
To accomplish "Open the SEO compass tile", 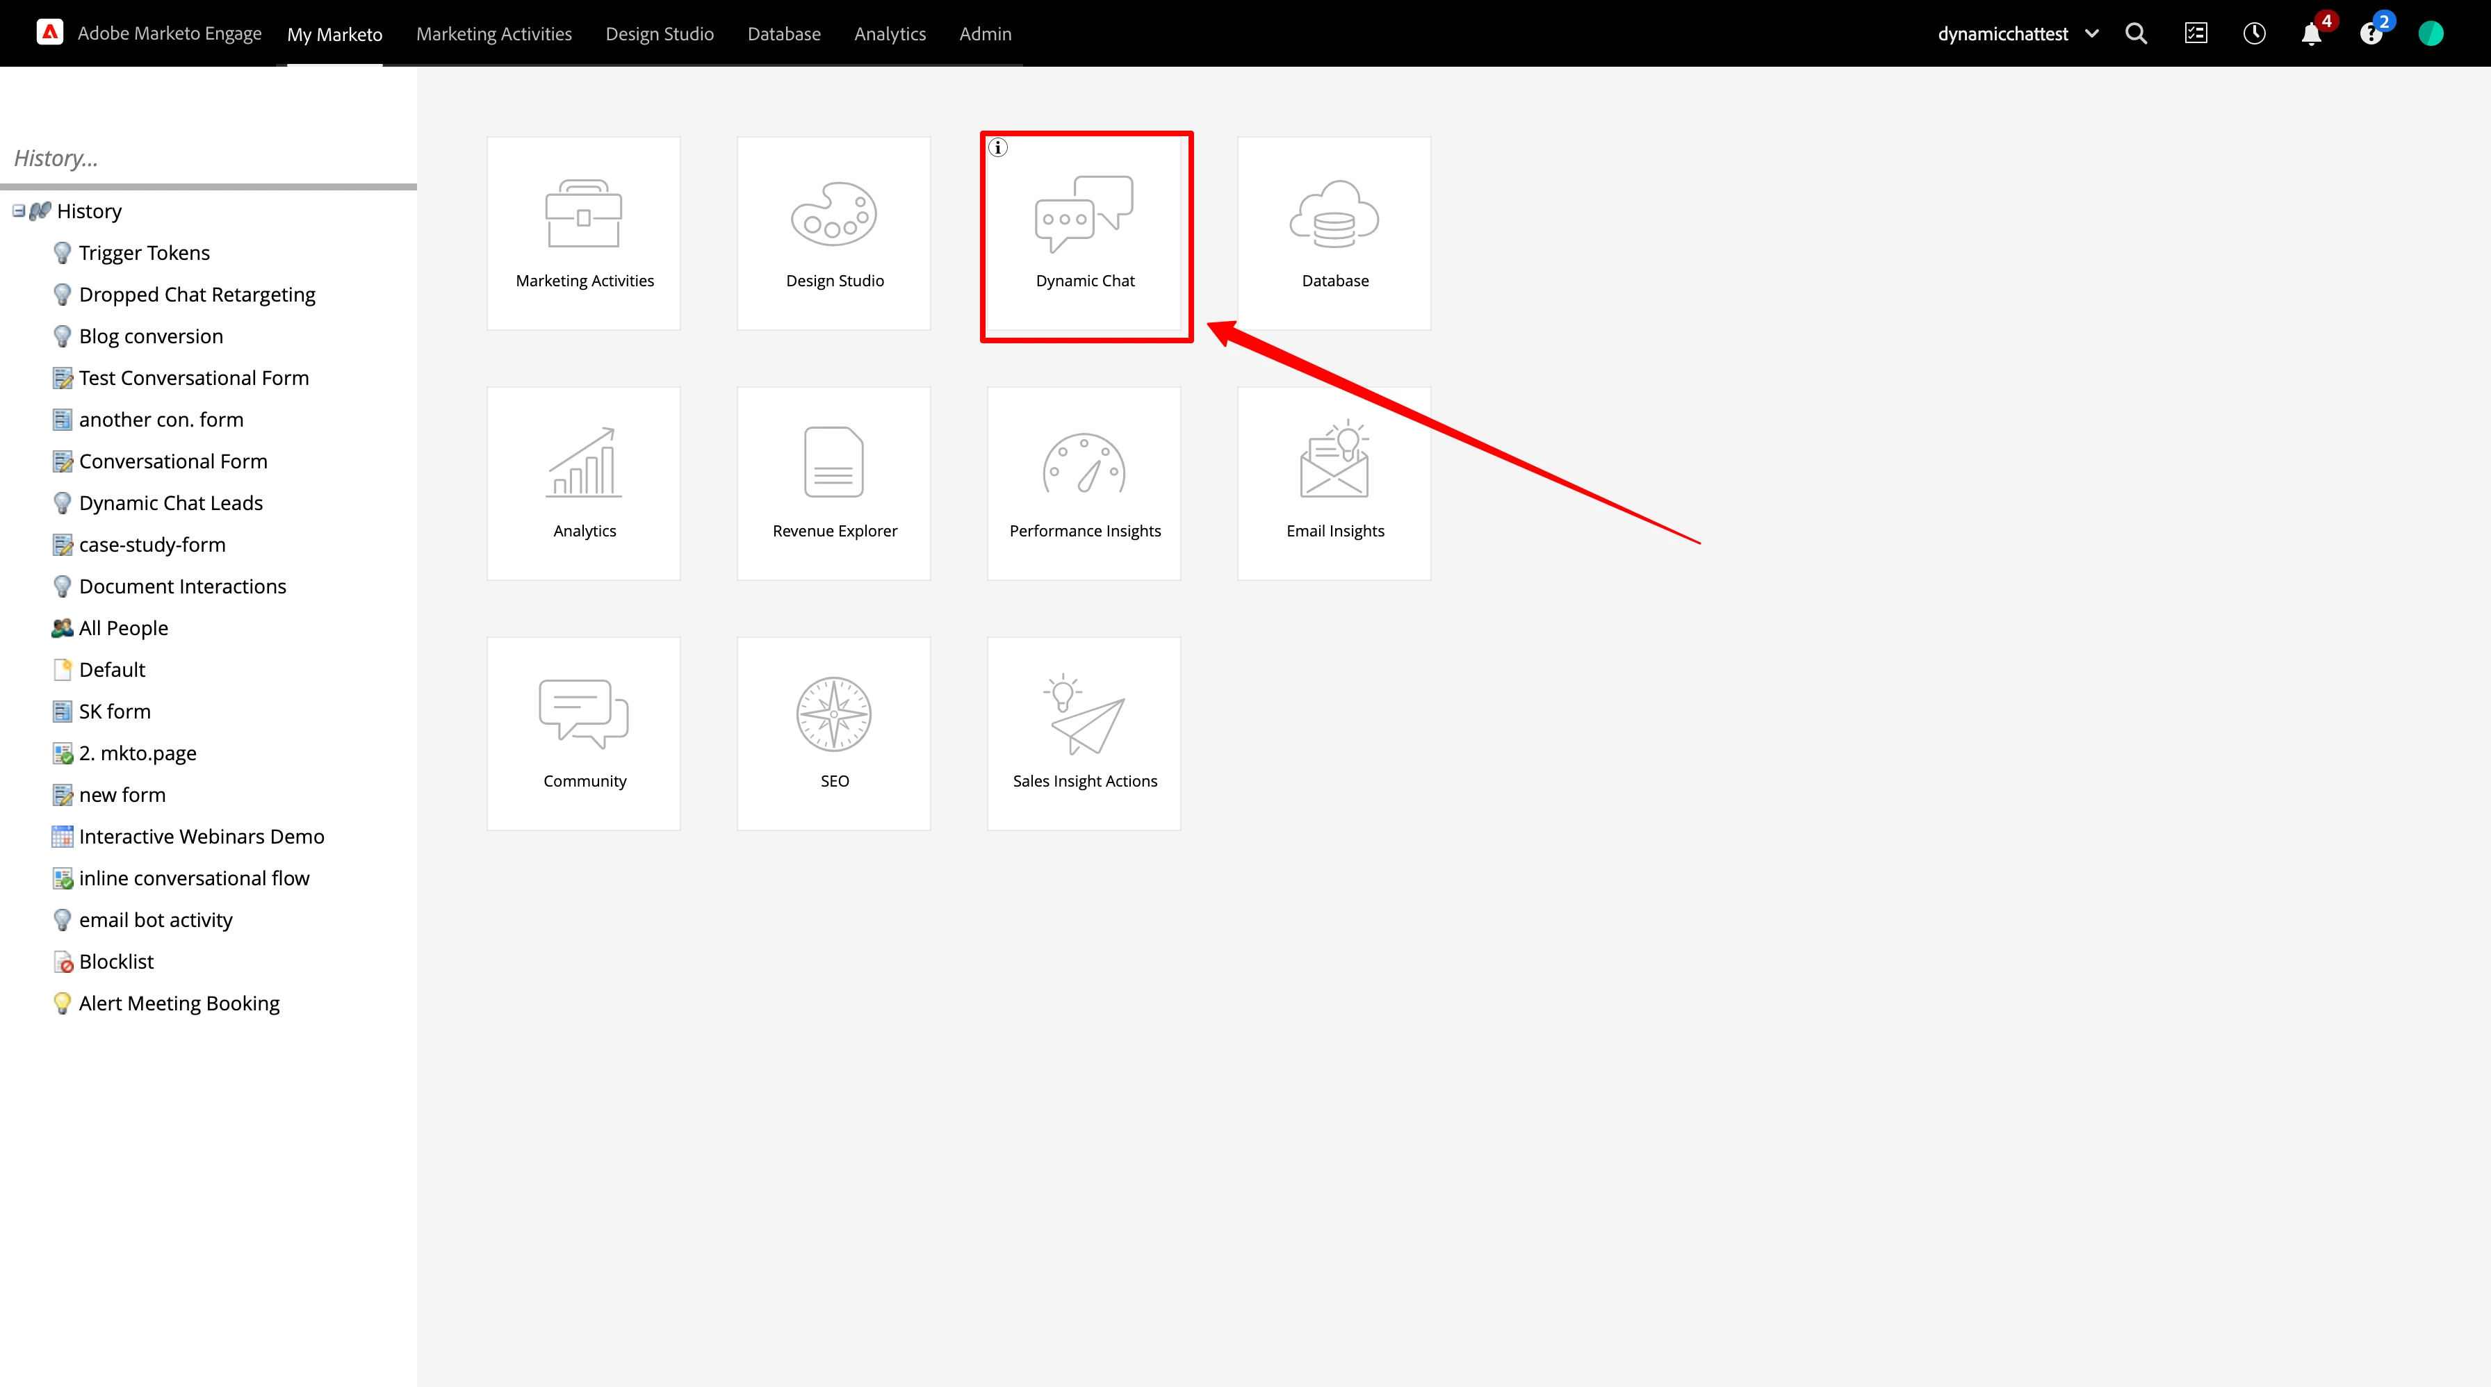I will click(833, 734).
